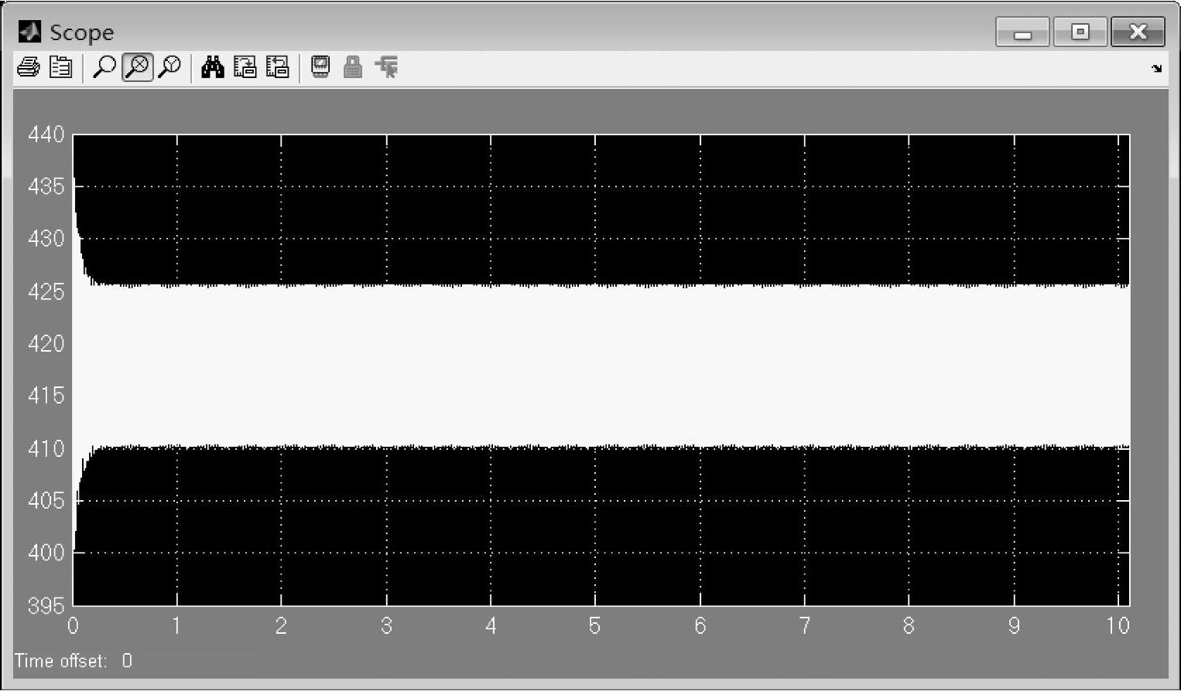1181x691 pixels.
Task: Click the y-axis label 395
Action: click(x=46, y=605)
